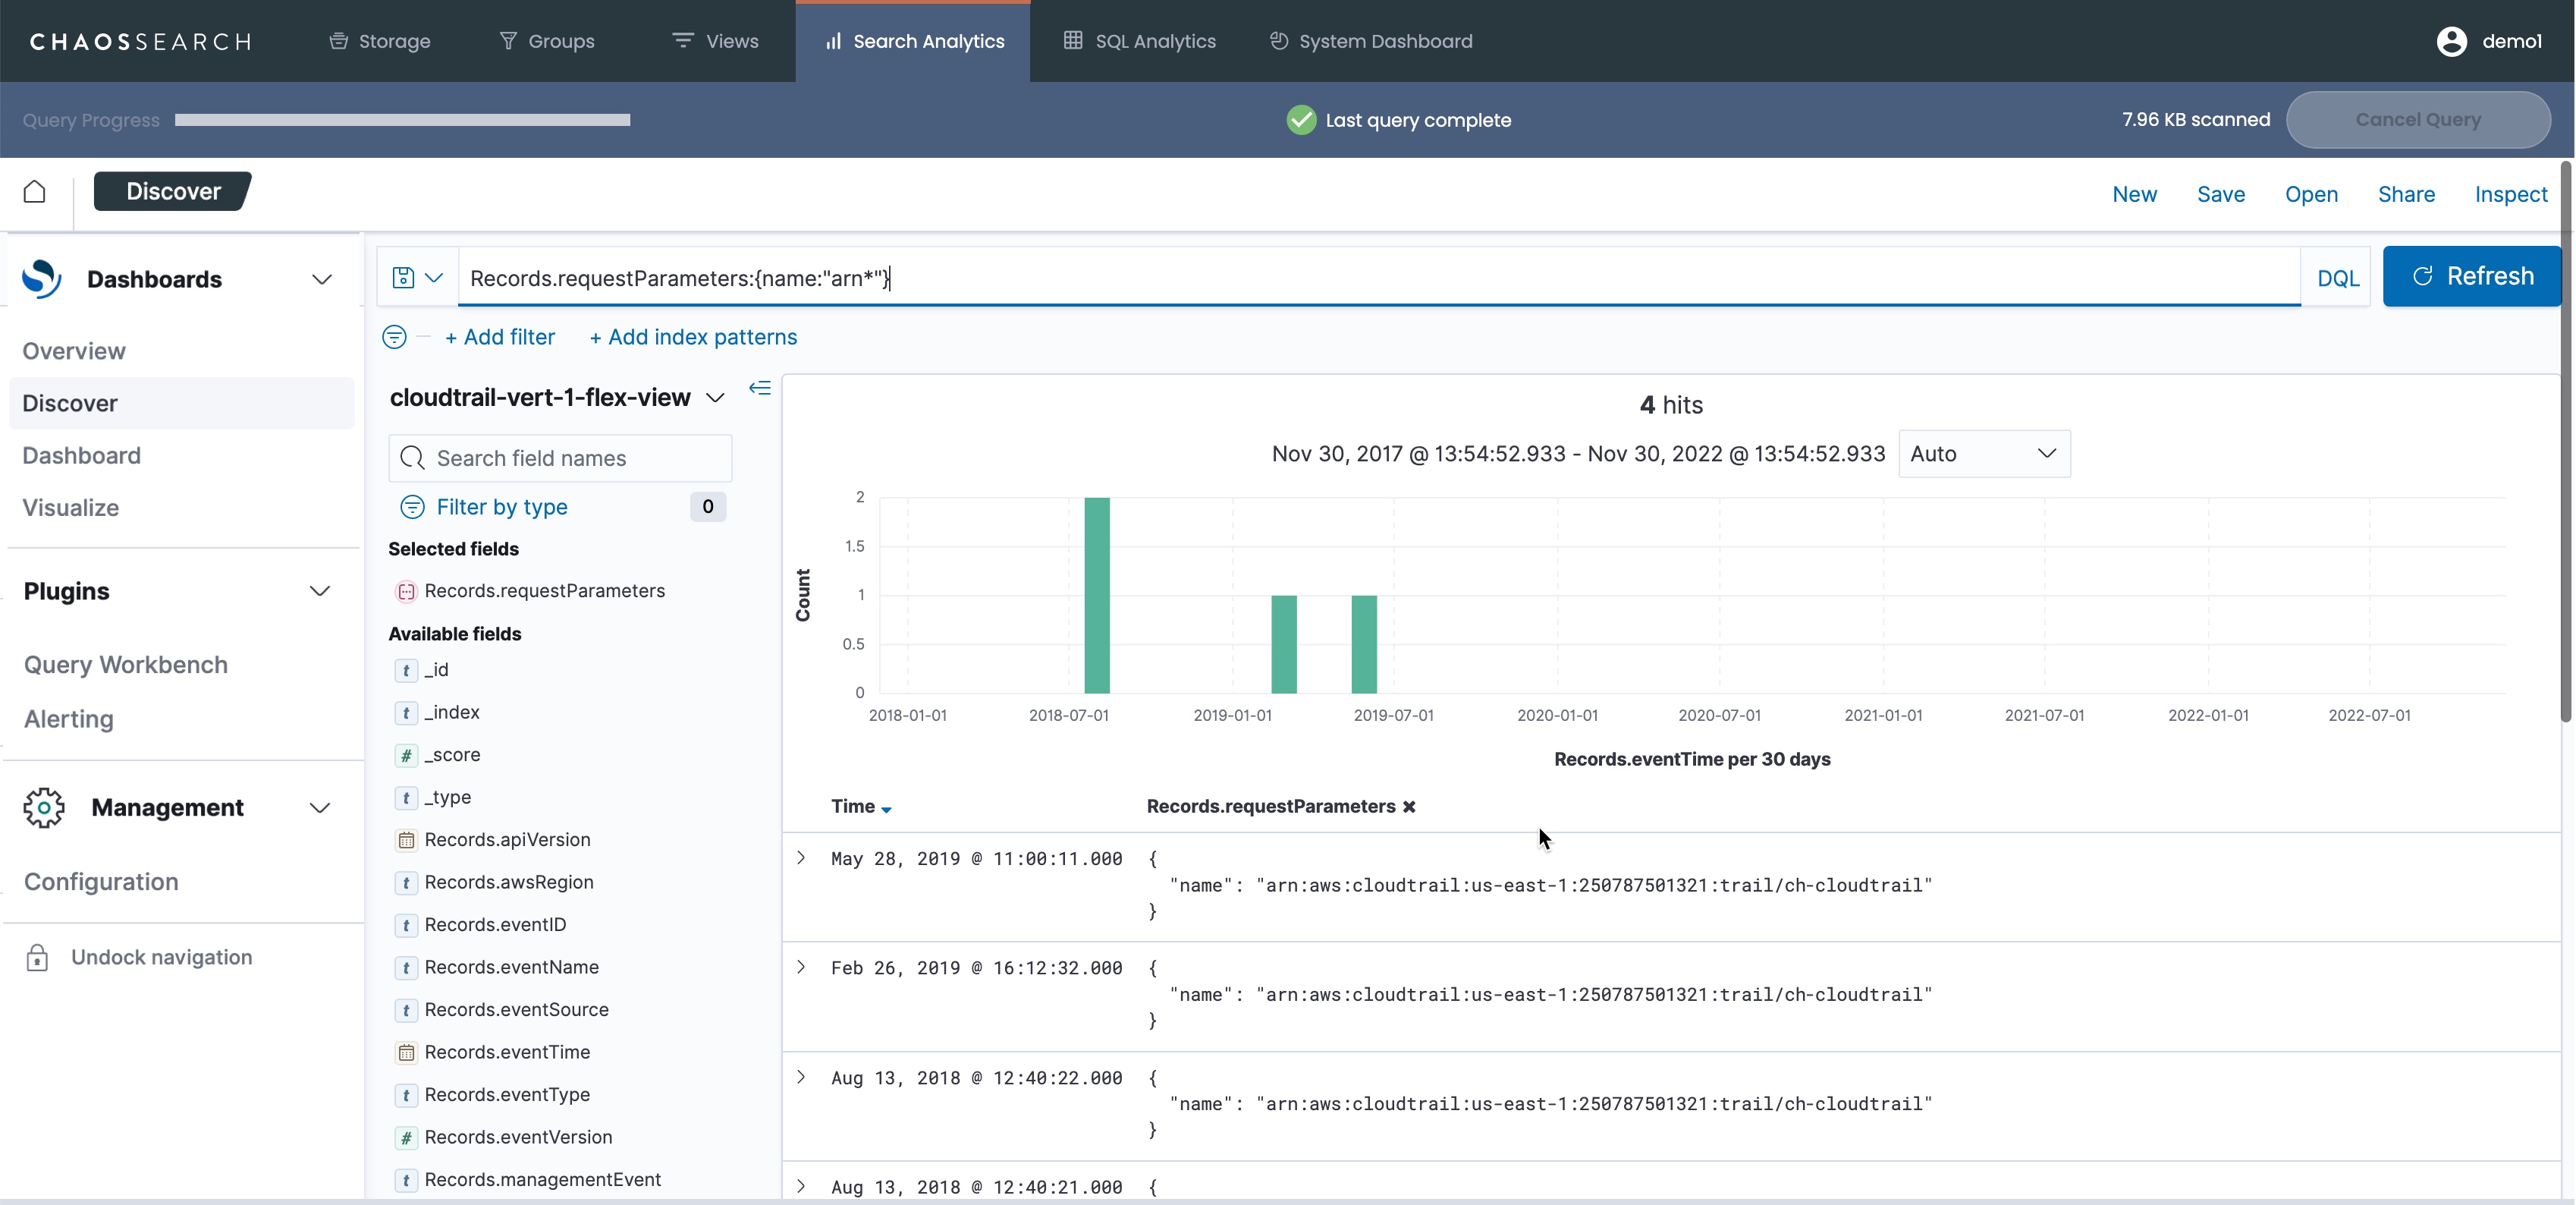
Task: Click the demo1 user avatar icon
Action: point(2451,41)
